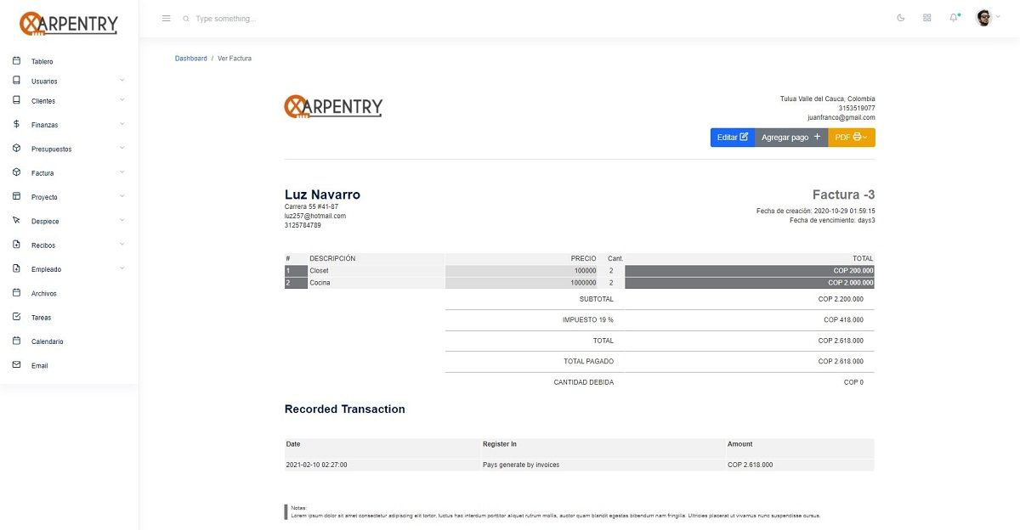Open notifications bell icon
This screenshot has height=530, width=1020.
pyautogui.click(x=953, y=18)
